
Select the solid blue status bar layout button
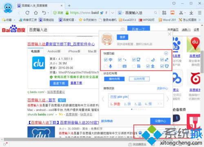(114, 79)
